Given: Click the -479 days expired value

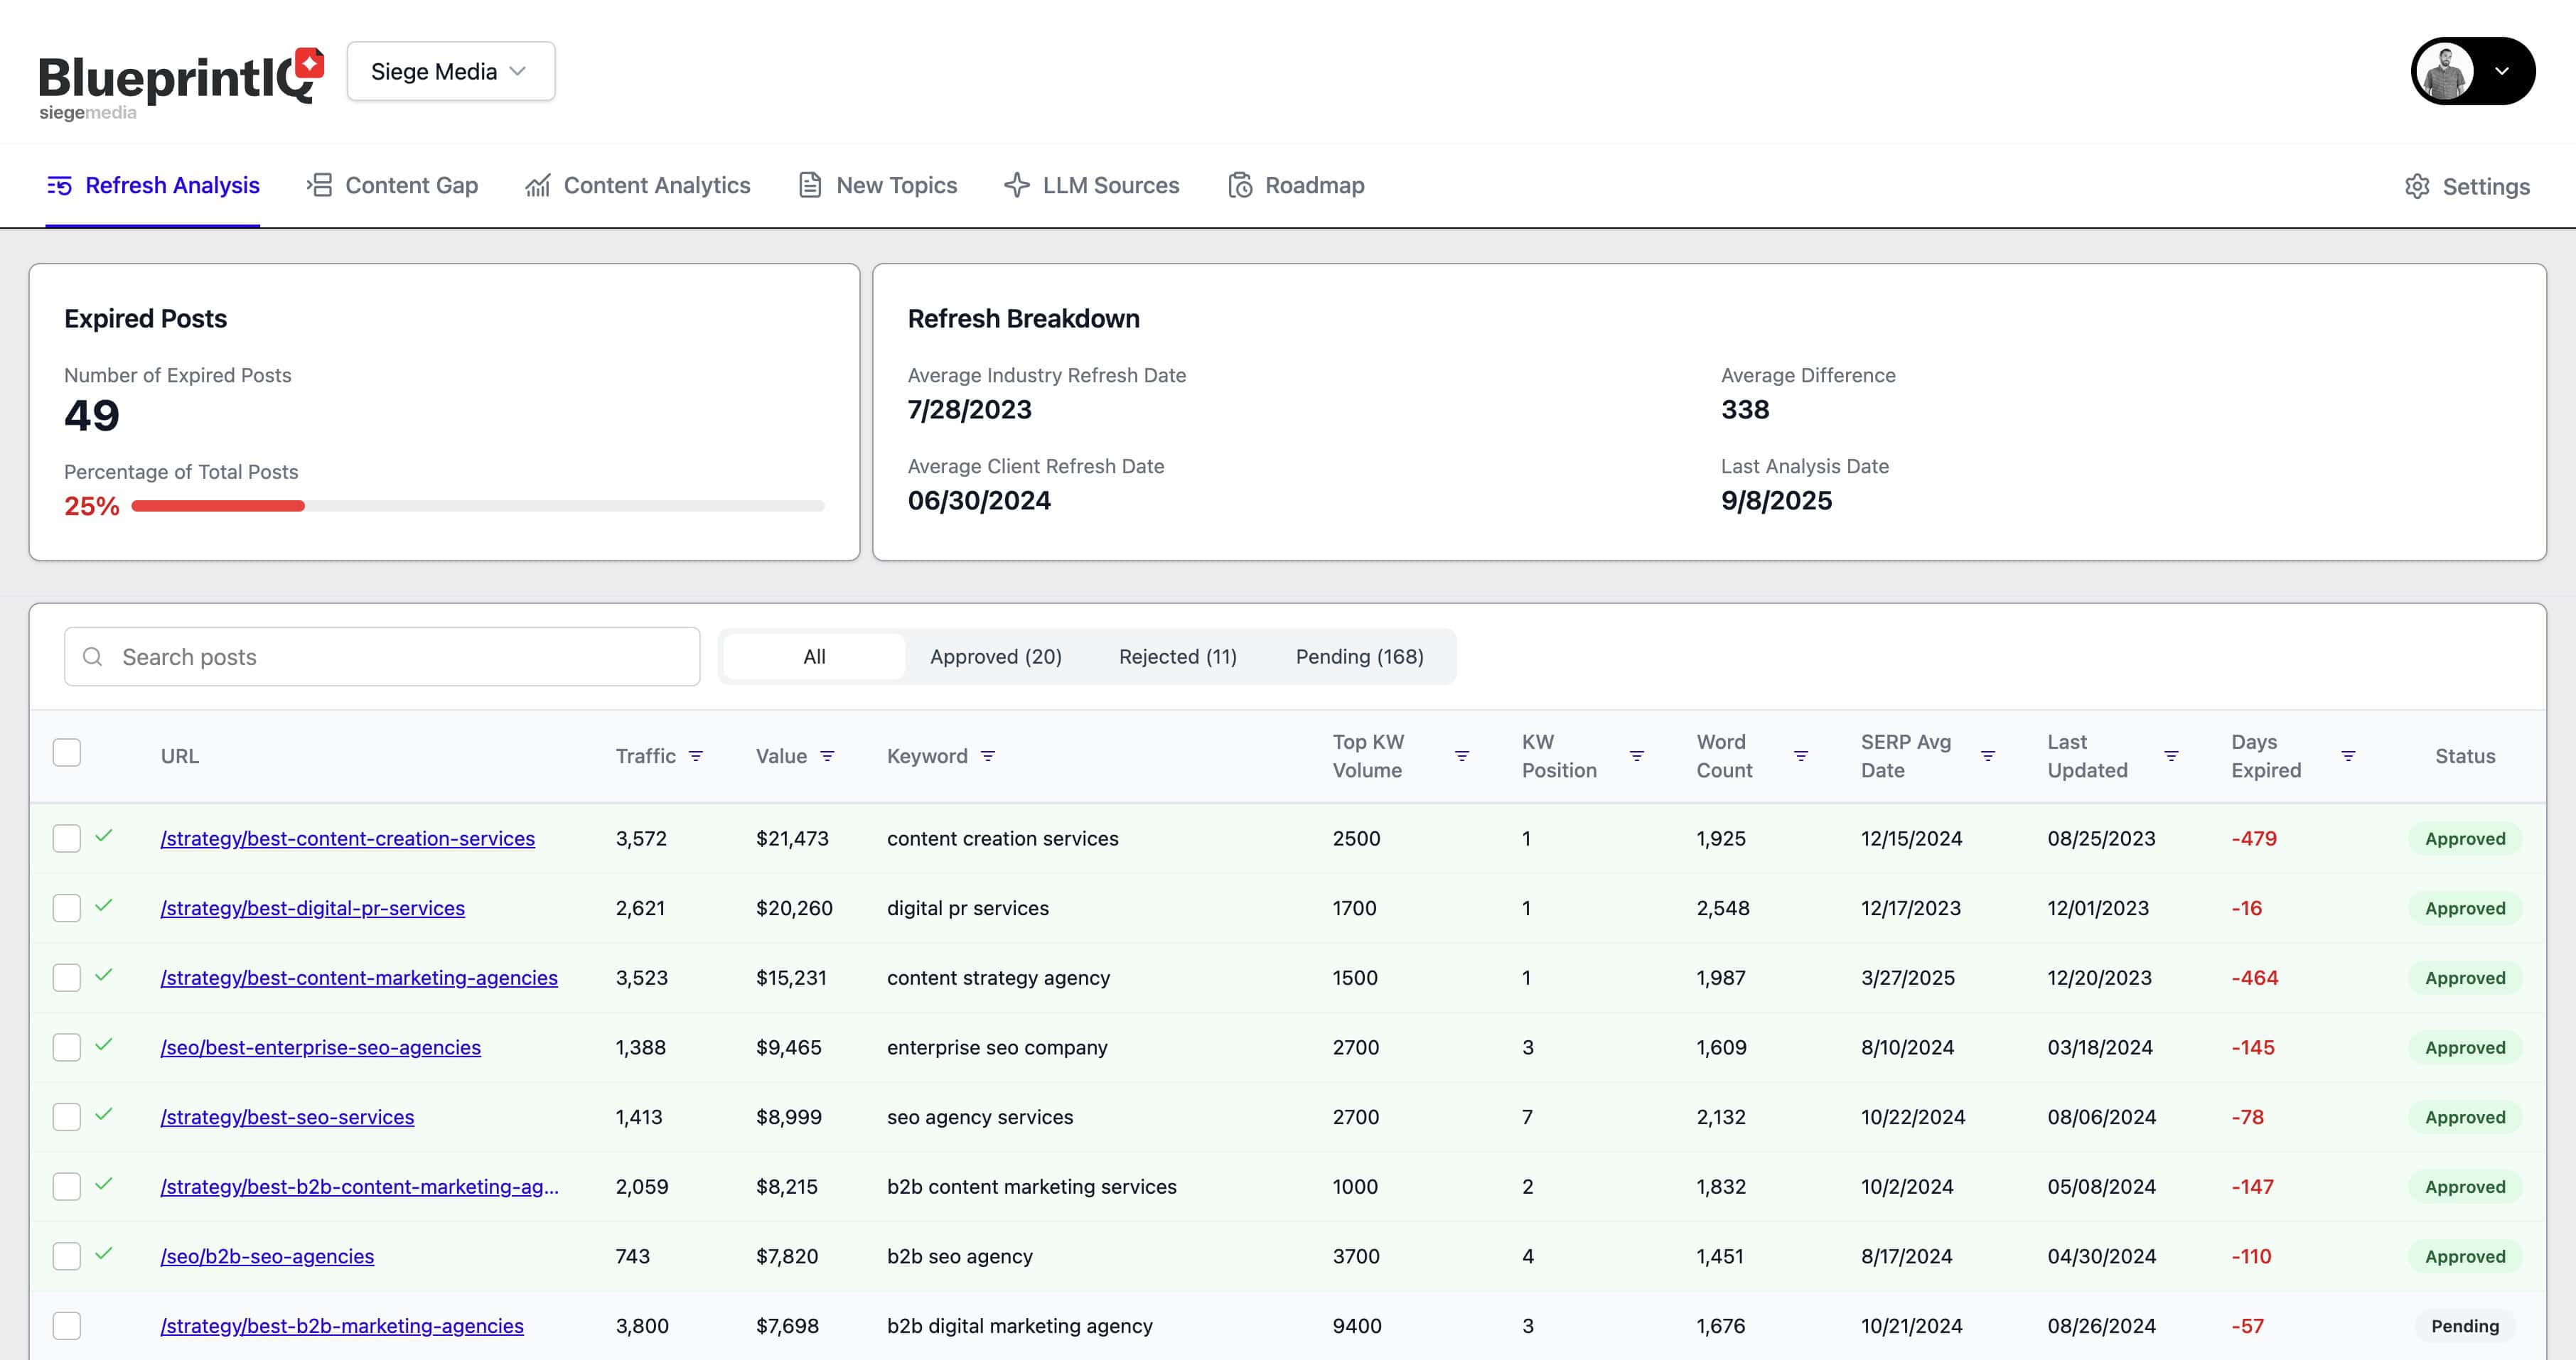Looking at the screenshot, I should (x=2254, y=838).
